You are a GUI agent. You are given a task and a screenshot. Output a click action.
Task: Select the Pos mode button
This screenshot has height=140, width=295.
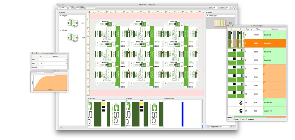[78, 8]
